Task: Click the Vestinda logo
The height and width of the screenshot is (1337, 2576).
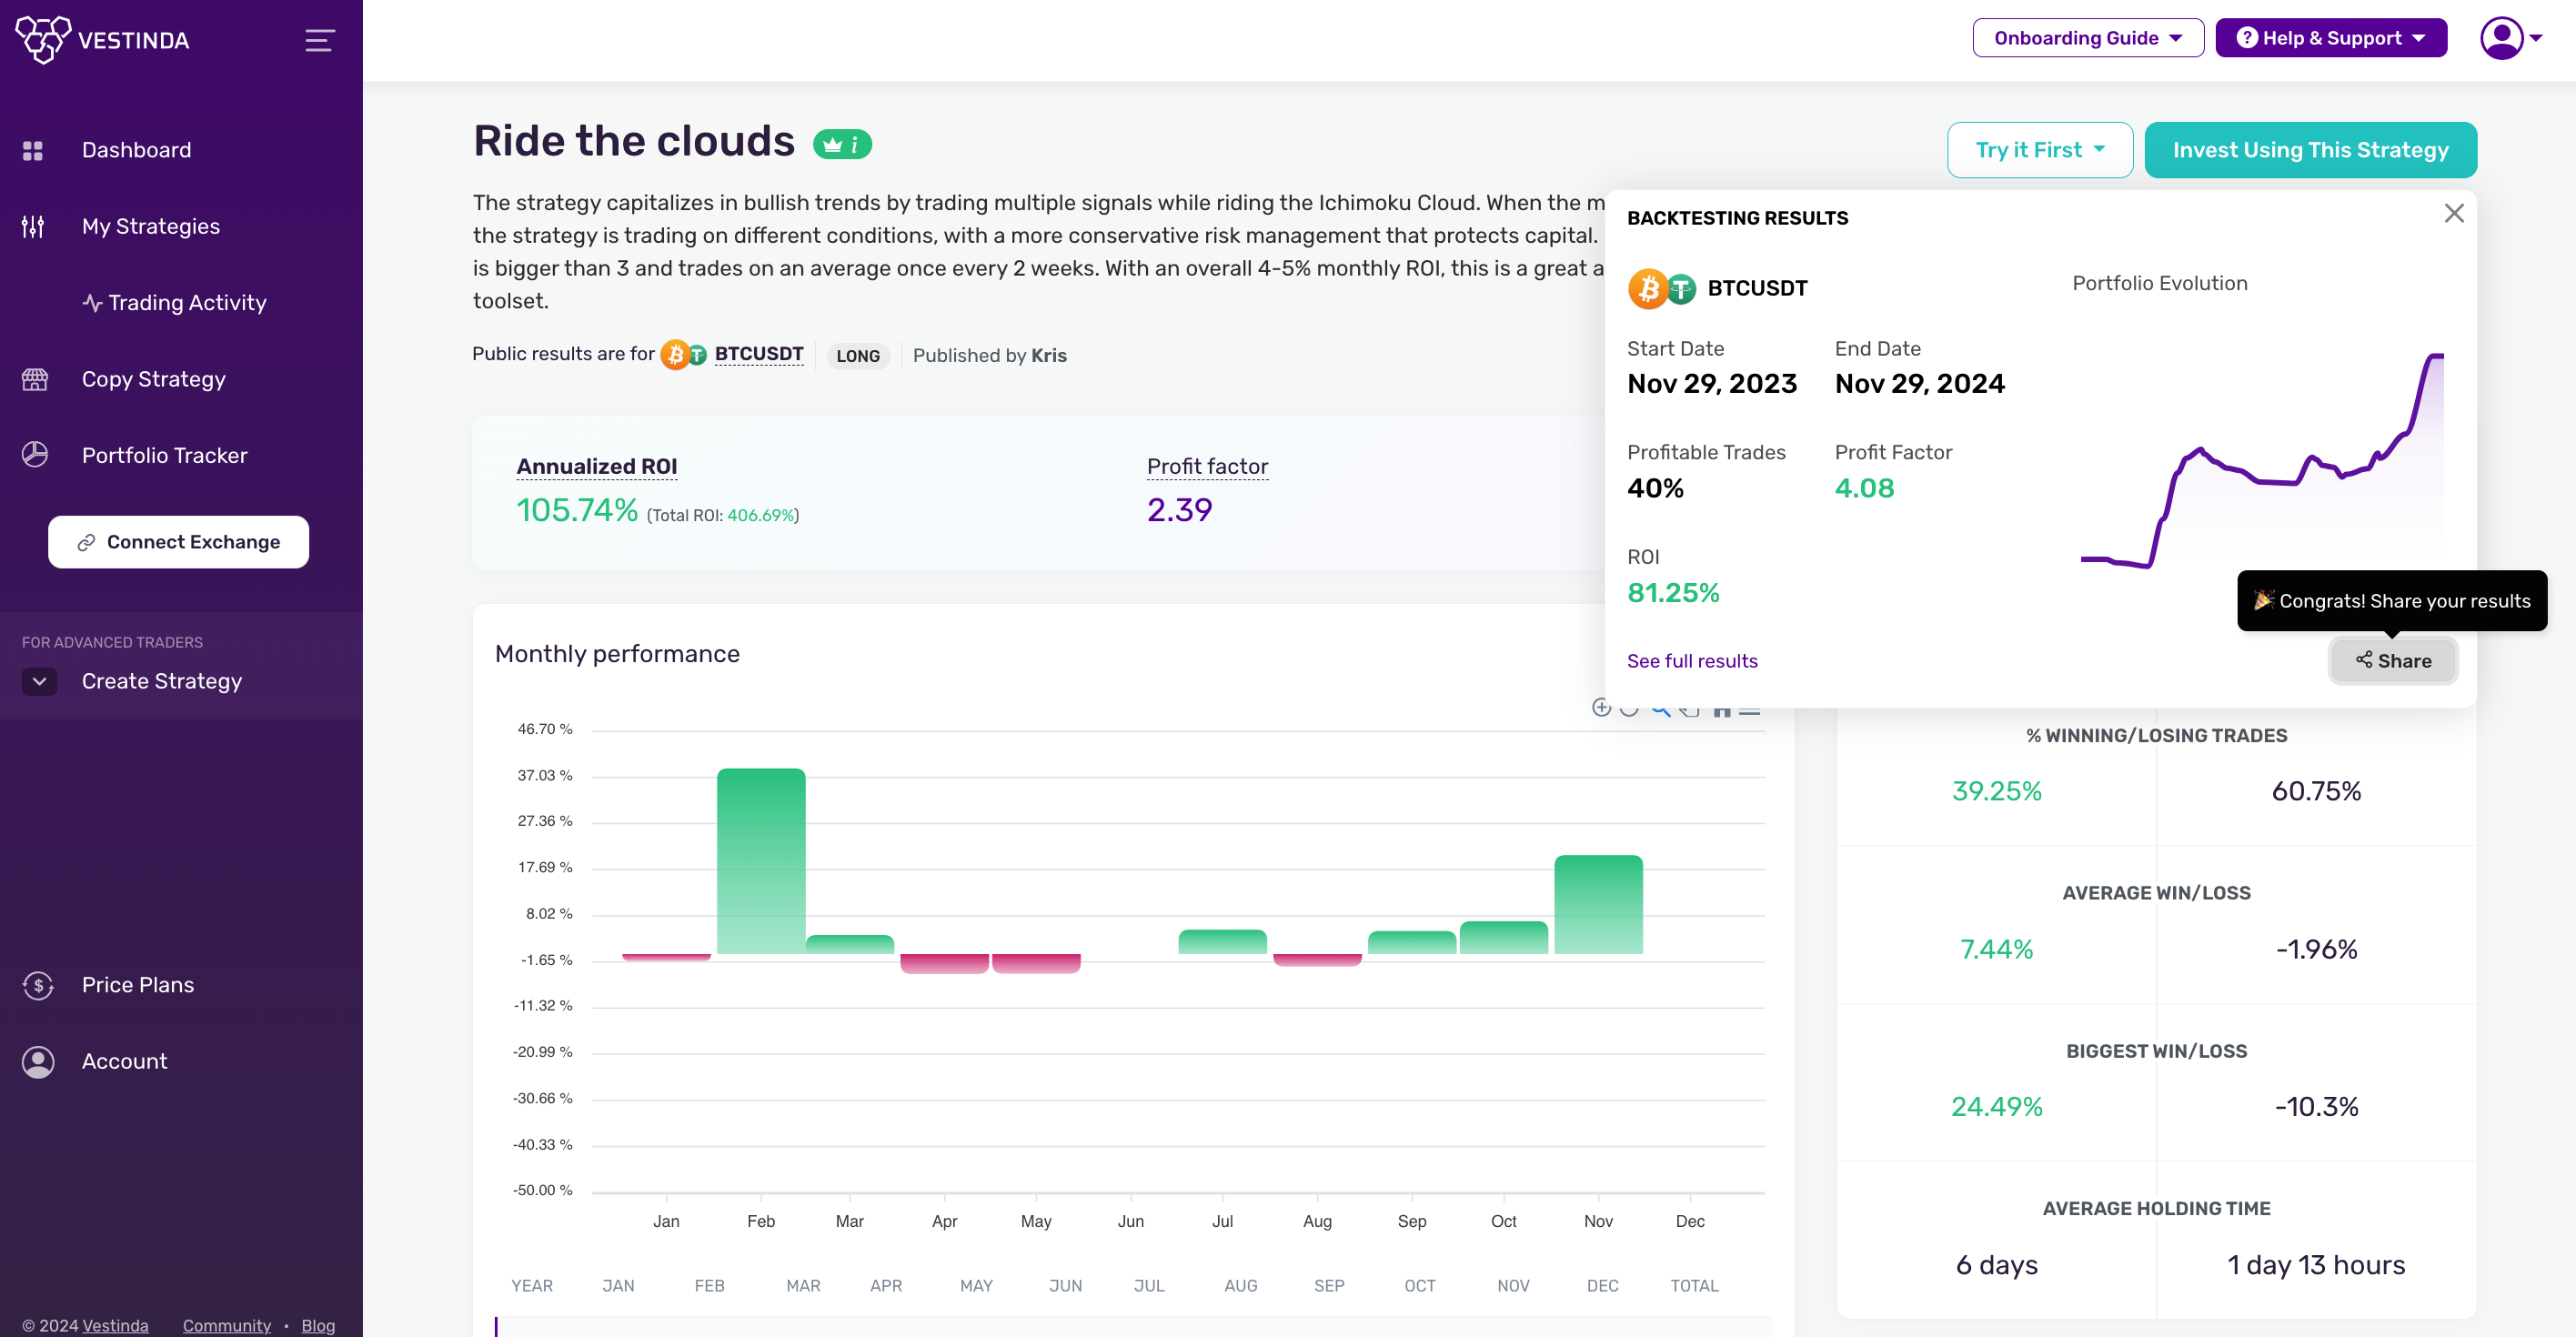Action: point(102,40)
